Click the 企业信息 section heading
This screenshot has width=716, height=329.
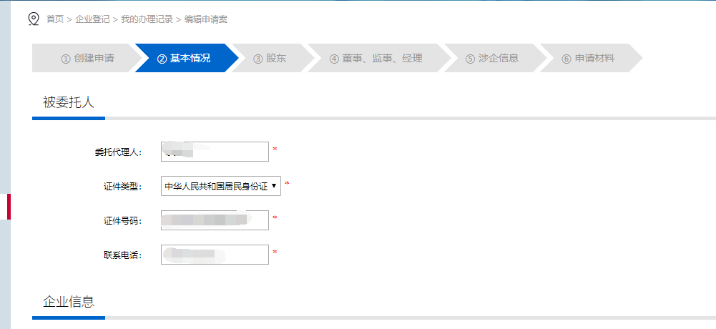(69, 302)
